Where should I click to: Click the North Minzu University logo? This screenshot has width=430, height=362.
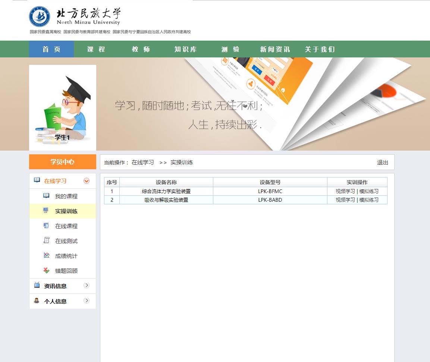tap(75, 17)
